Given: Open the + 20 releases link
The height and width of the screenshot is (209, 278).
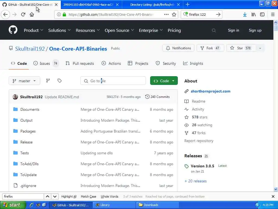Looking at the screenshot, I should click(x=195, y=181).
